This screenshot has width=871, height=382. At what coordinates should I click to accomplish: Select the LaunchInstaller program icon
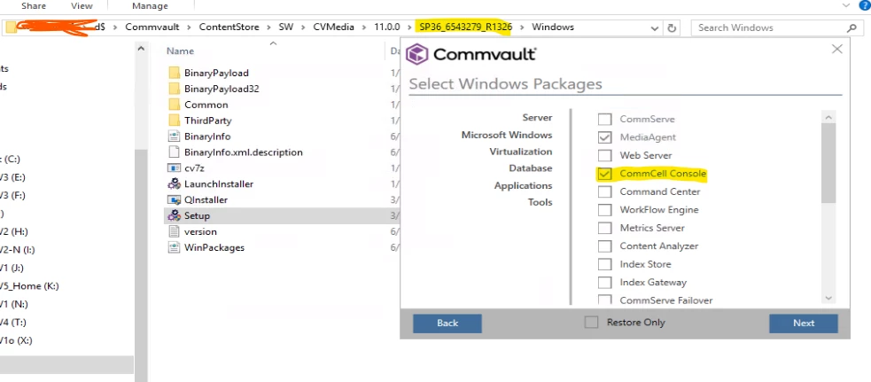tap(175, 183)
